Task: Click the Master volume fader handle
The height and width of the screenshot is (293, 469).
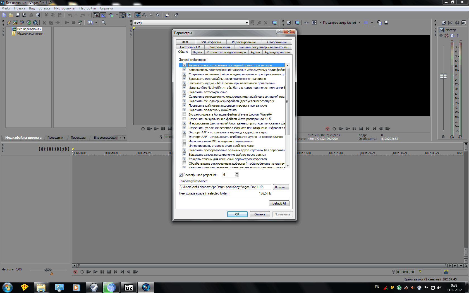Action: point(443,76)
